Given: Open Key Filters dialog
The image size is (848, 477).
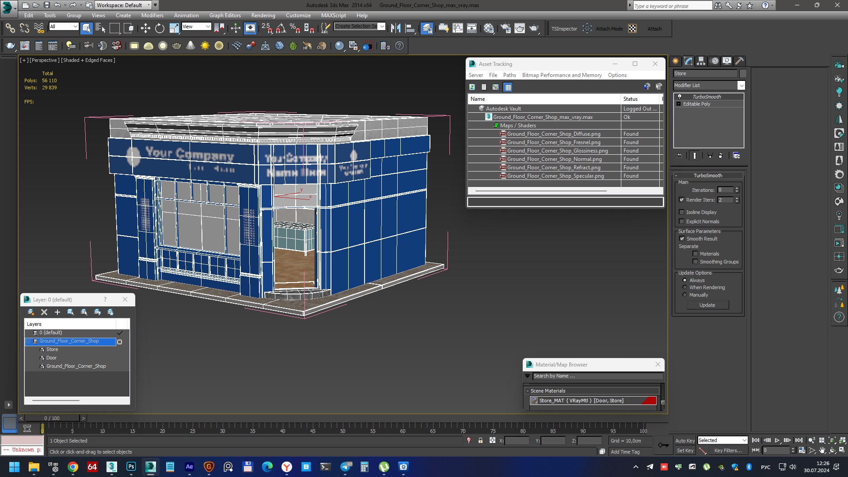Looking at the screenshot, I should click(x=728, y=450).
